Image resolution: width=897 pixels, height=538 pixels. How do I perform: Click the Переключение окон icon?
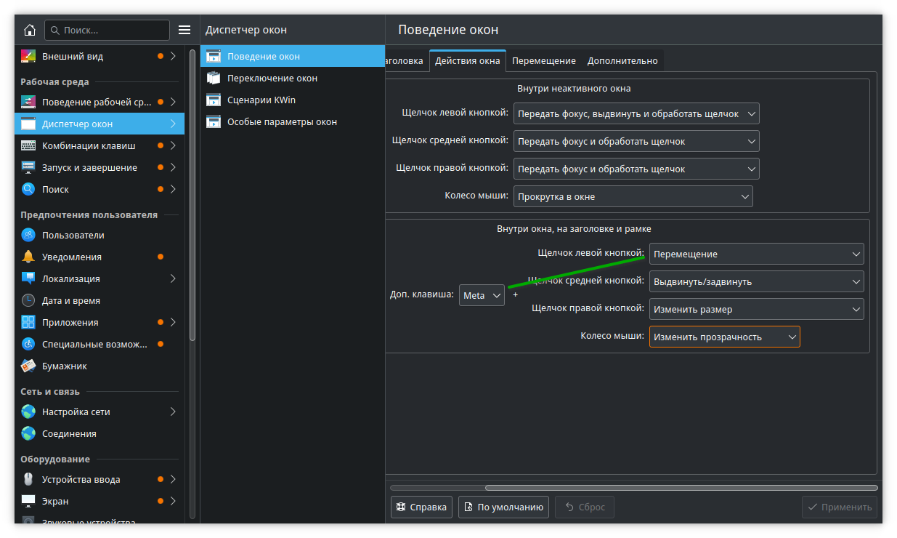(214, 78)
